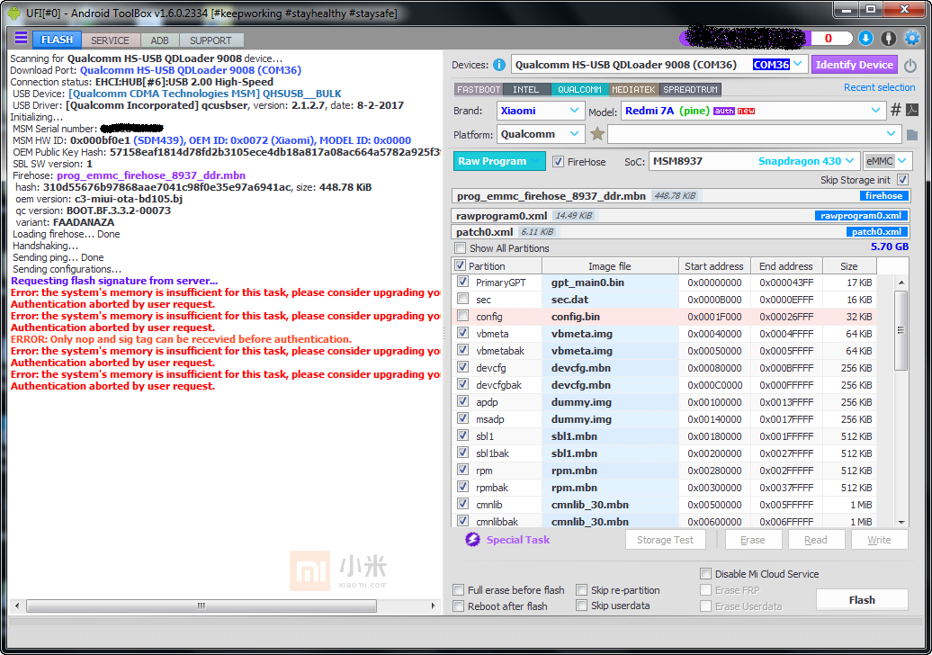Switch to the SERVICE tab
The height and width of the screenshot is (655, 932).
pos(110,40)
